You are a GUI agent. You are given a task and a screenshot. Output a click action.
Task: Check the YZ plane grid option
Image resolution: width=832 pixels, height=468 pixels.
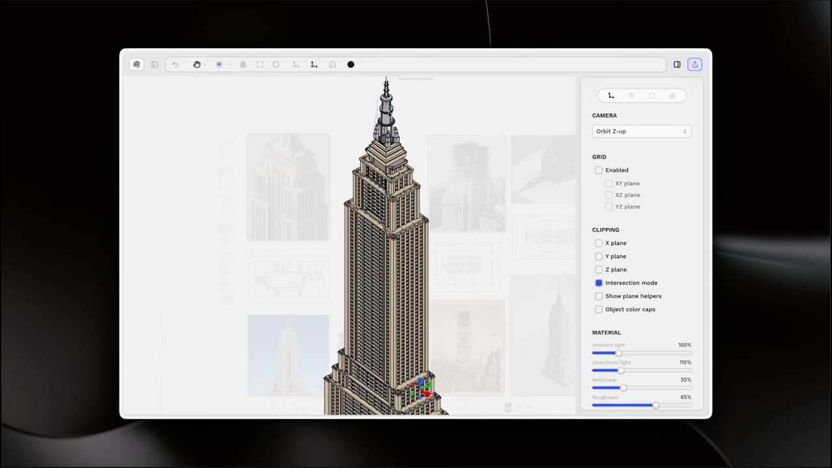click(609, 207)
